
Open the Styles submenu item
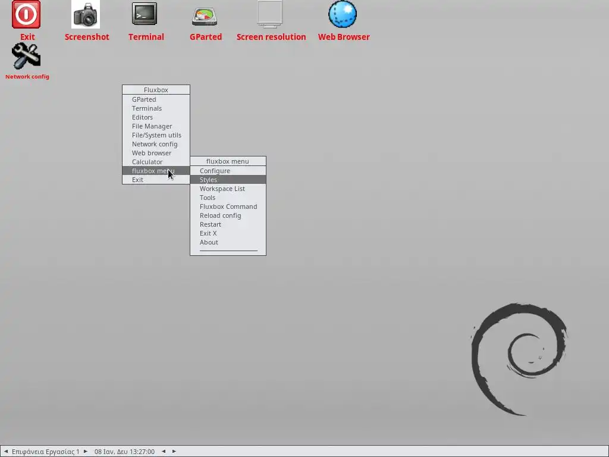[x=228, y=180]
